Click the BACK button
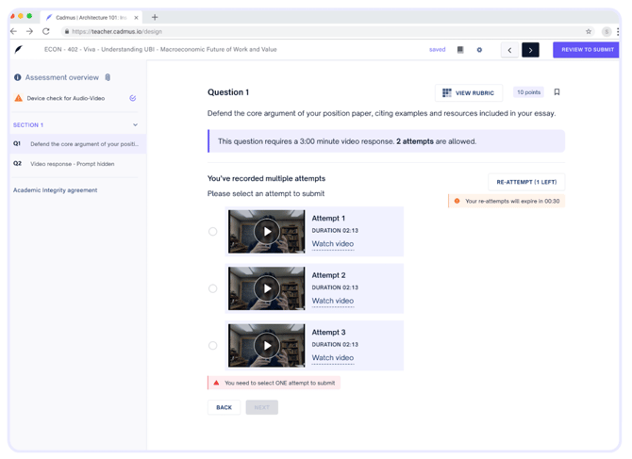Screen dimensions: 632x459 [x=224, y=407]
